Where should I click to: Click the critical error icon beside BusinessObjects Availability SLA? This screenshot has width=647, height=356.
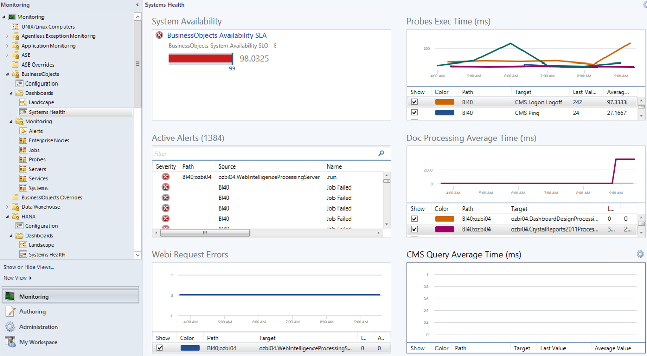pos(159,35)
